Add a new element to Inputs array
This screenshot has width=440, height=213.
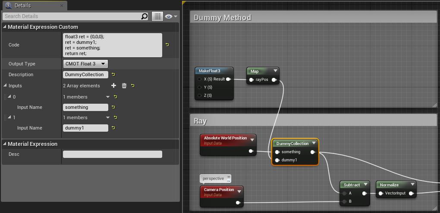pos(113,86)
